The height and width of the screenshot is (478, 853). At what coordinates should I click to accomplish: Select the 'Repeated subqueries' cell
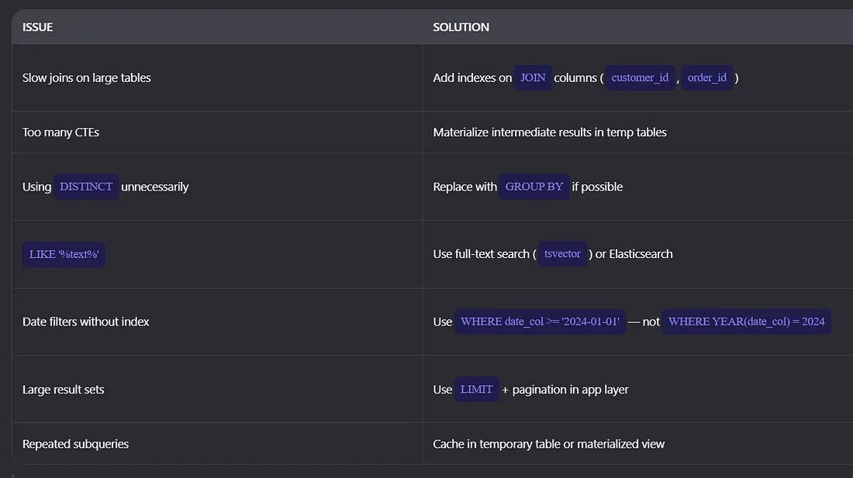click(x=75, y=444)
